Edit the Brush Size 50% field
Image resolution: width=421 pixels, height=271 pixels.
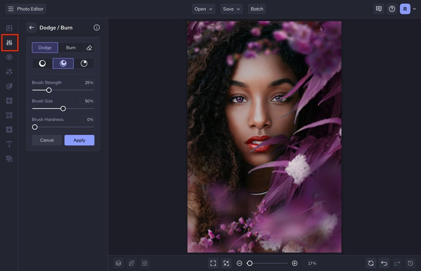point(87,101)
